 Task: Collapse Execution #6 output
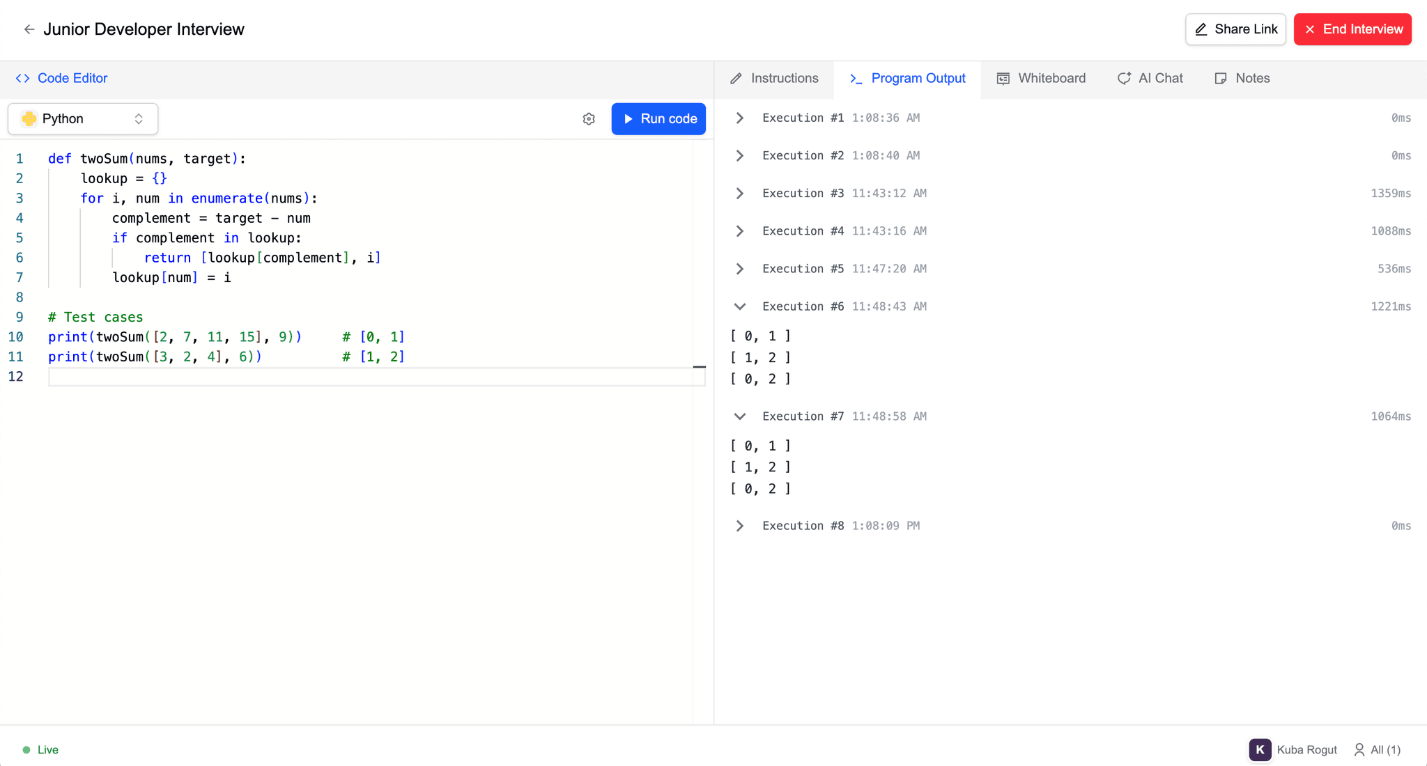739,306
